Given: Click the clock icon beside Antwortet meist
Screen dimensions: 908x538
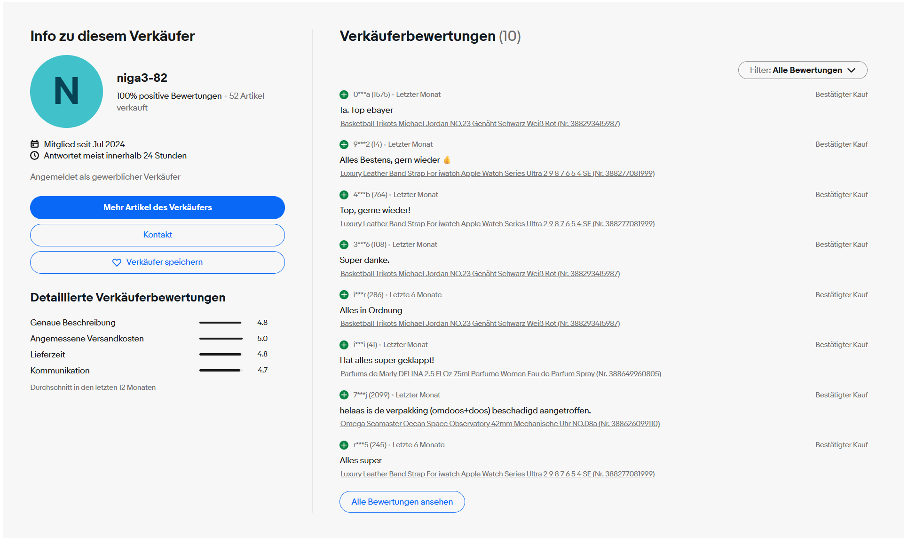Looking at the screenshot, I should pyautogui.click(x=35, y=156).
